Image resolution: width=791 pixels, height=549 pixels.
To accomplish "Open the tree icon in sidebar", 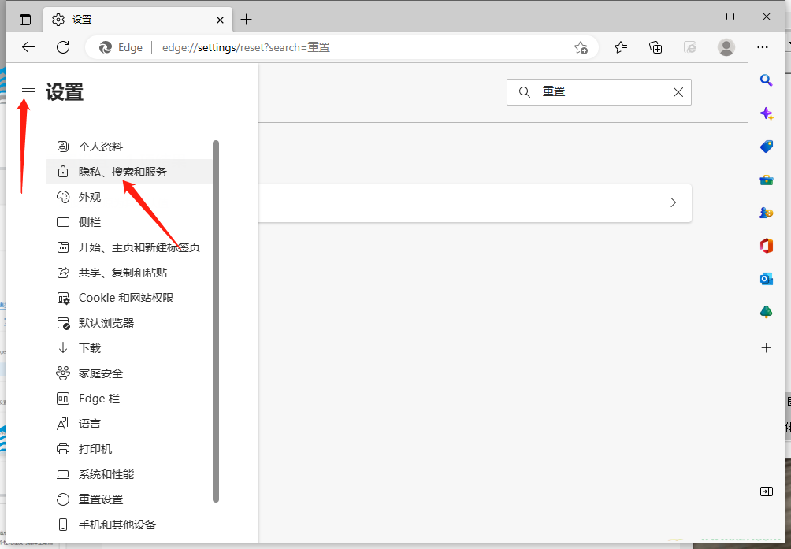I will pyautogui.click(x=767, y=312).
